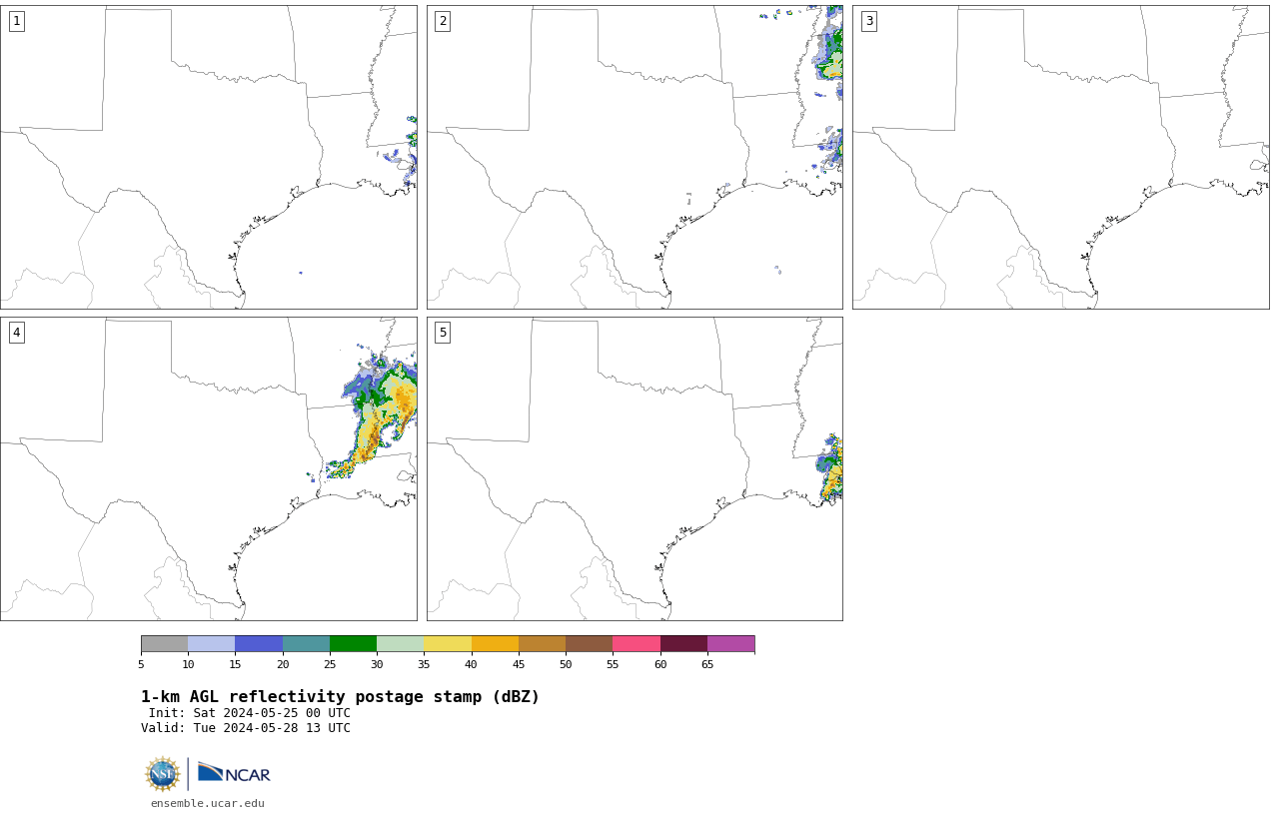Select ensemble member 3 map panel
The width and height of the screenshot is (1279, 814).
(x=1060, y=157)
